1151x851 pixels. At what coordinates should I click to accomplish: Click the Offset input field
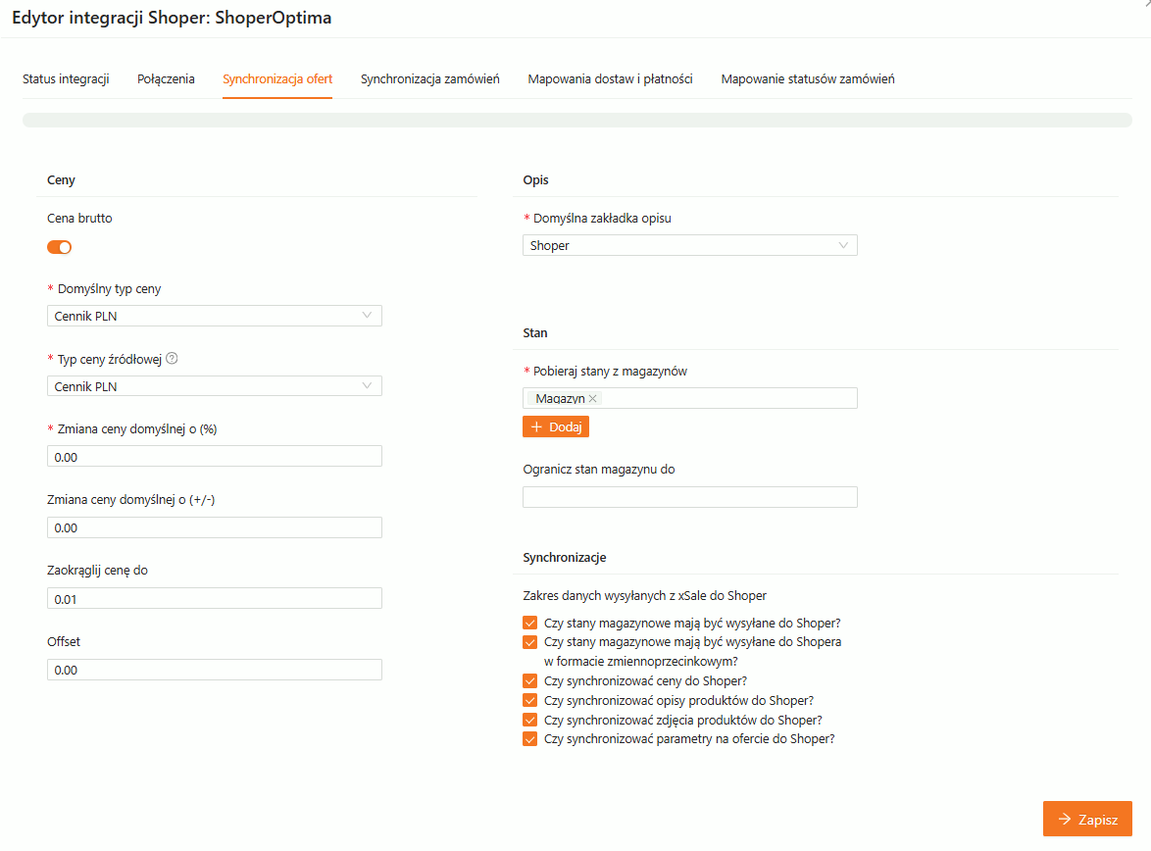point(214,670)
